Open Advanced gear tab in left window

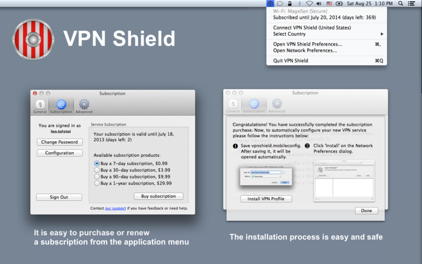pyautogui.click(x=84, y=107)
